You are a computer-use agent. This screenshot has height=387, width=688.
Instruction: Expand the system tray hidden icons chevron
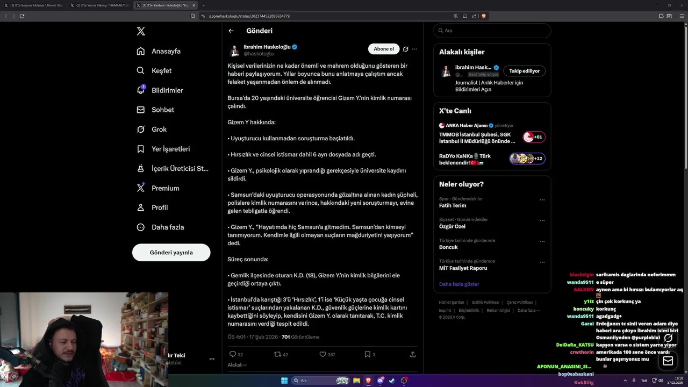click(x=625, y=381)
